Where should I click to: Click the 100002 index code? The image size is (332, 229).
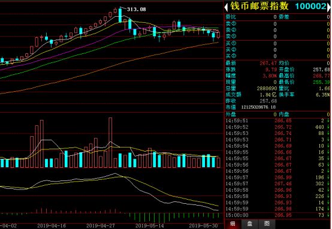[x=311, y=7]
